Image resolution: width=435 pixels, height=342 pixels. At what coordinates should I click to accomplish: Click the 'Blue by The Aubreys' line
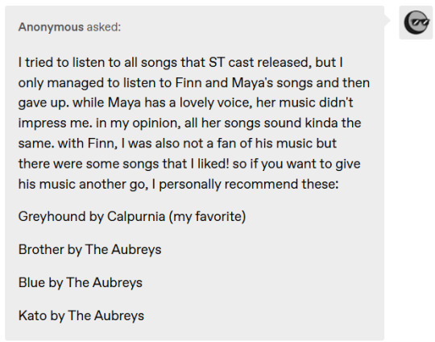[x=81, y=282]
